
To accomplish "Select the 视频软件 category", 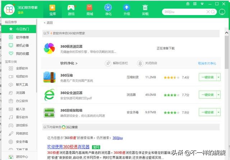I will pyautogui.click(x=19, y=76).
